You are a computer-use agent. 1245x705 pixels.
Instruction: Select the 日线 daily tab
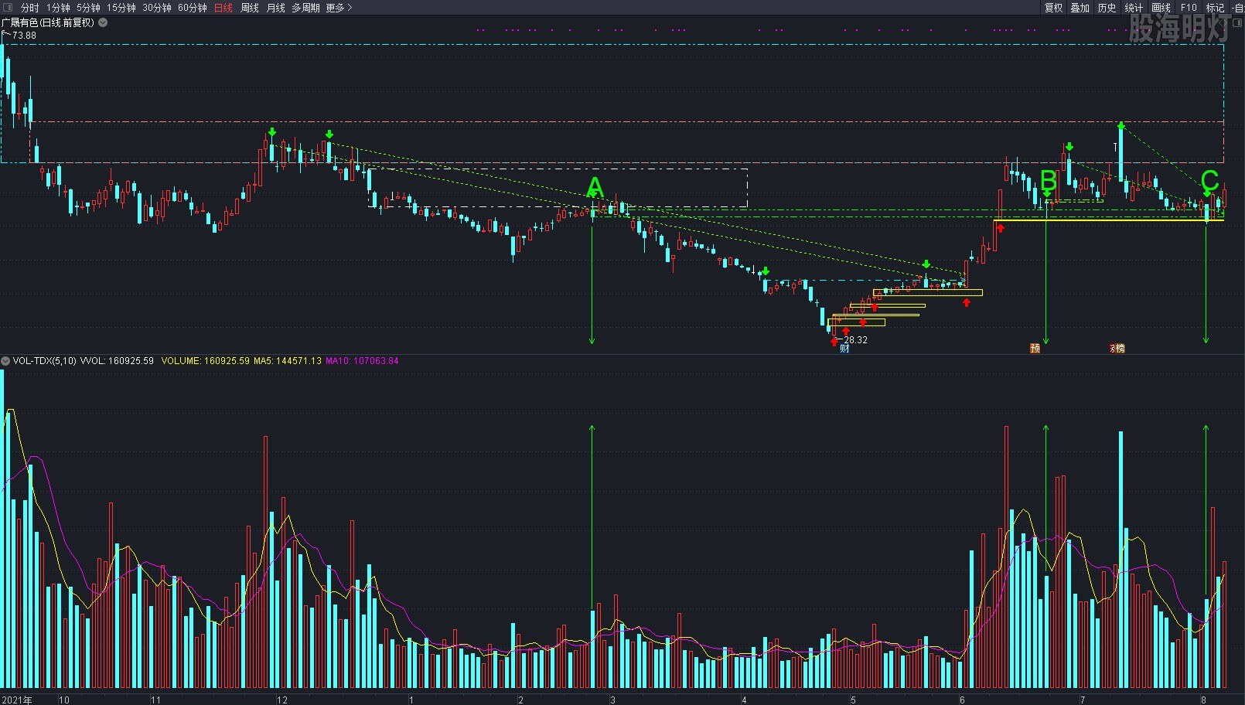tap(223, 8)
